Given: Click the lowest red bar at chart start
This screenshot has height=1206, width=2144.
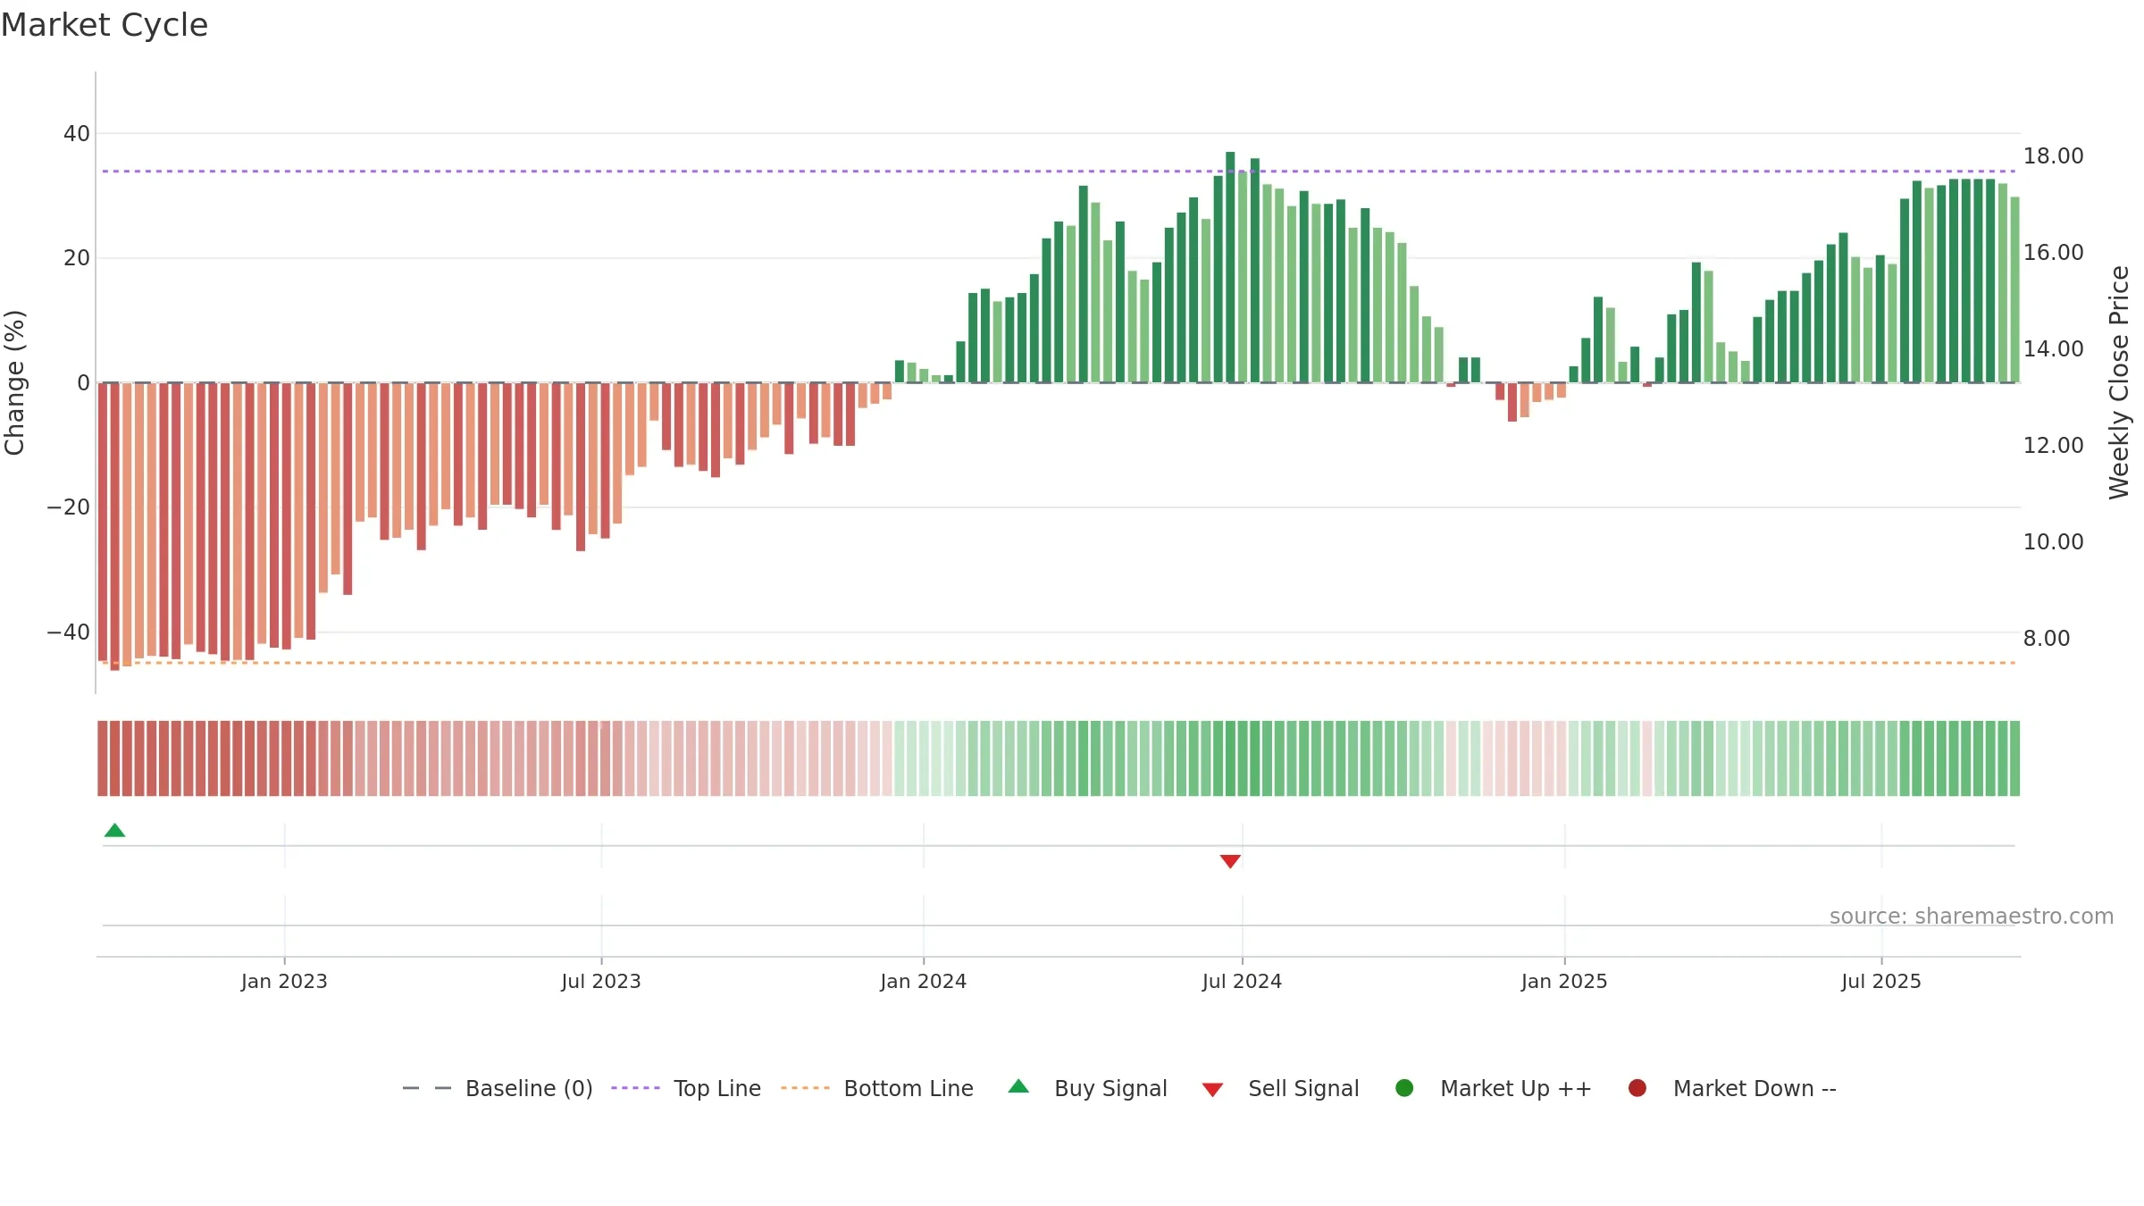Looking at the screenshot, I should point(114,526).
